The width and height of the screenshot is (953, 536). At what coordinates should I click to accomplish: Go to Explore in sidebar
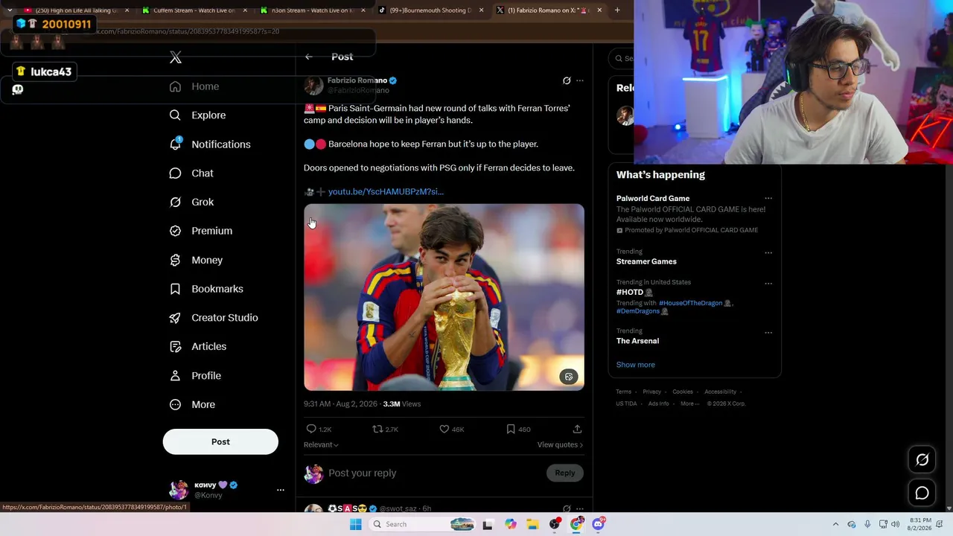[x=197, y=115]
